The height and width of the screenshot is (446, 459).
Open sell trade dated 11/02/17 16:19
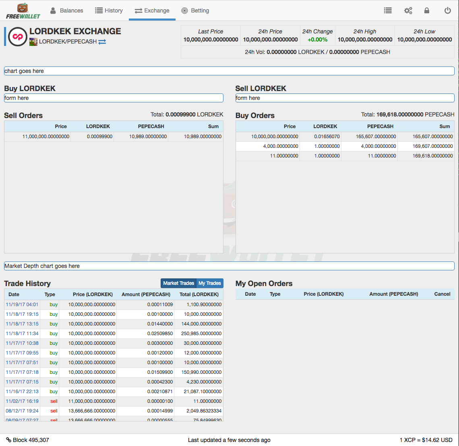click(x=22, y=401)
